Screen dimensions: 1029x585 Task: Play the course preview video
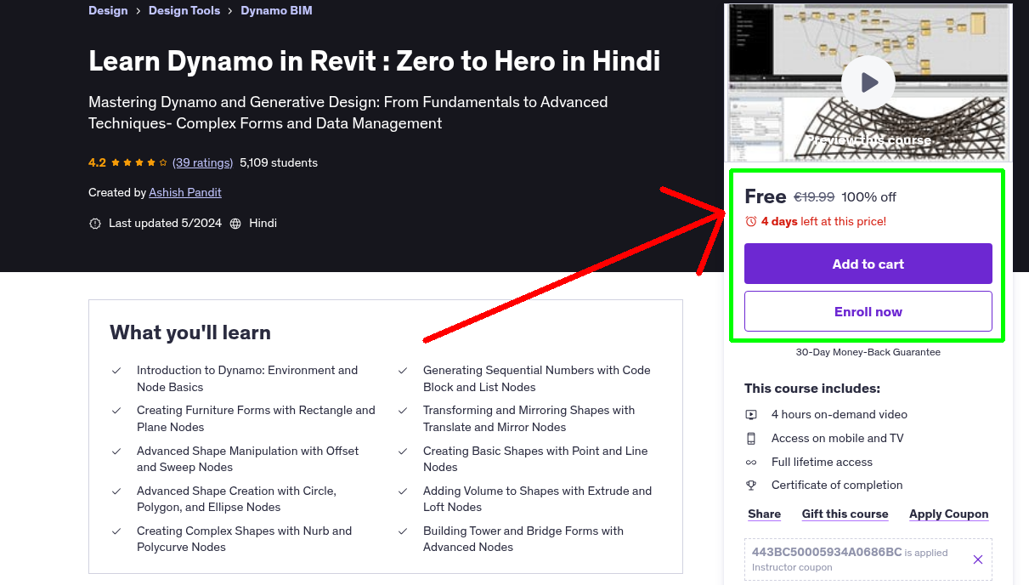[868, 82]
